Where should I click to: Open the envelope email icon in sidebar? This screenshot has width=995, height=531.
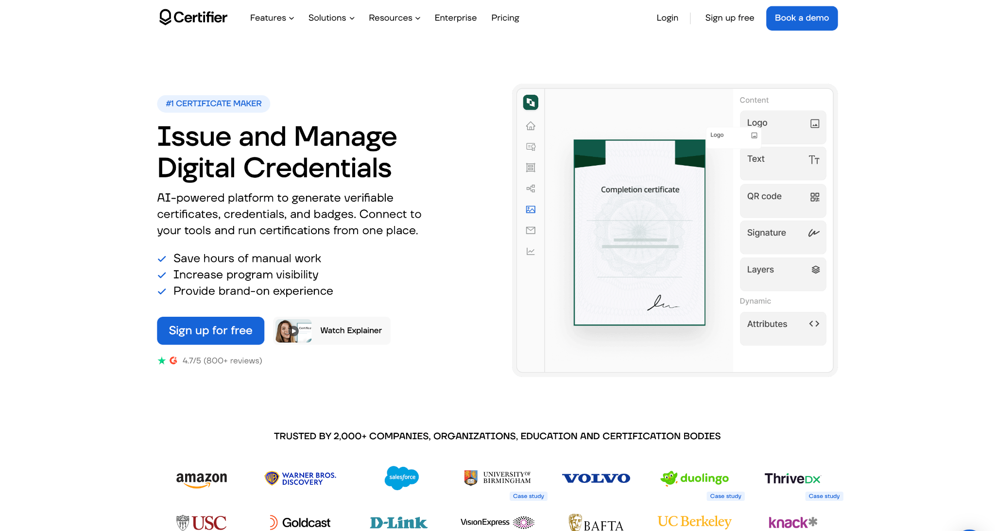pos(531,230)
